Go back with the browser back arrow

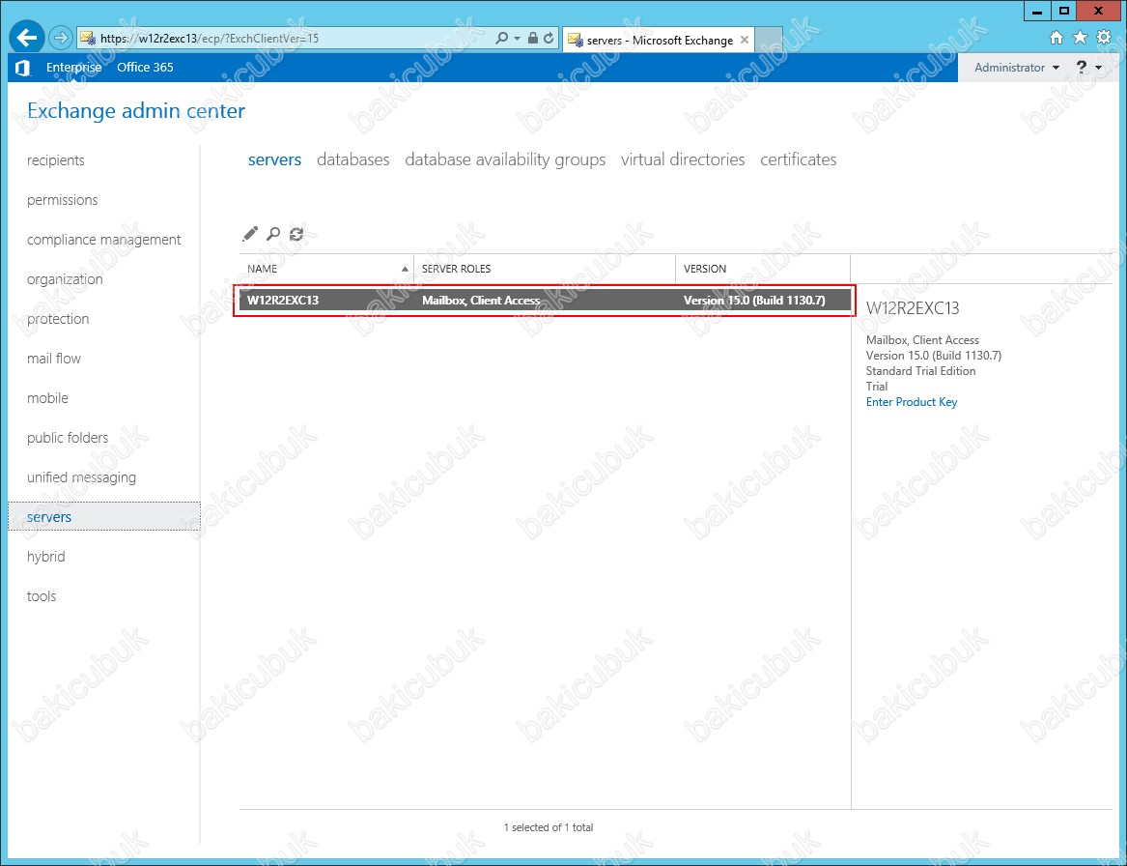point(27,38)
